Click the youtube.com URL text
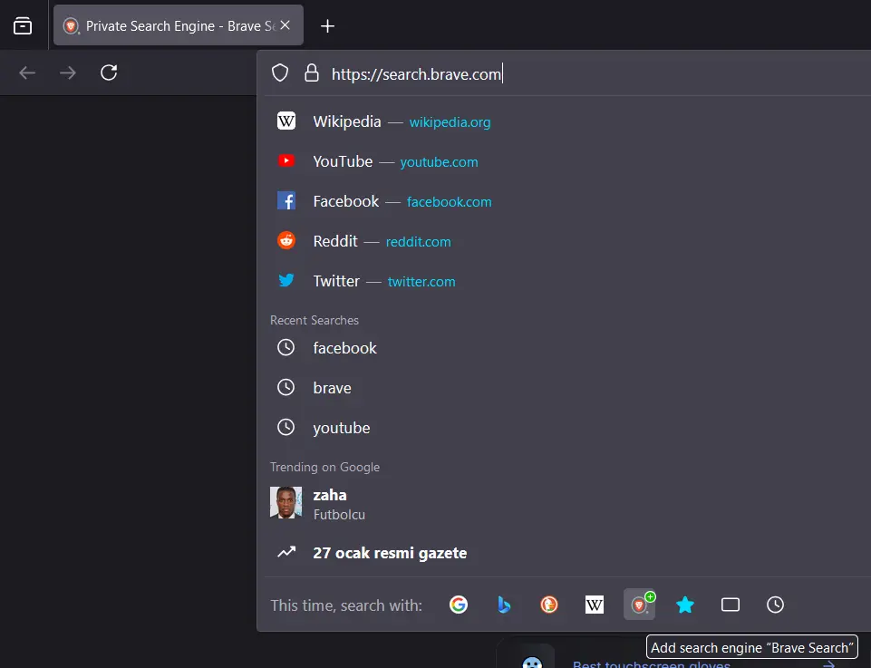Image resolution: width=871 pixels, height=668 pixels. coord(439,162)
